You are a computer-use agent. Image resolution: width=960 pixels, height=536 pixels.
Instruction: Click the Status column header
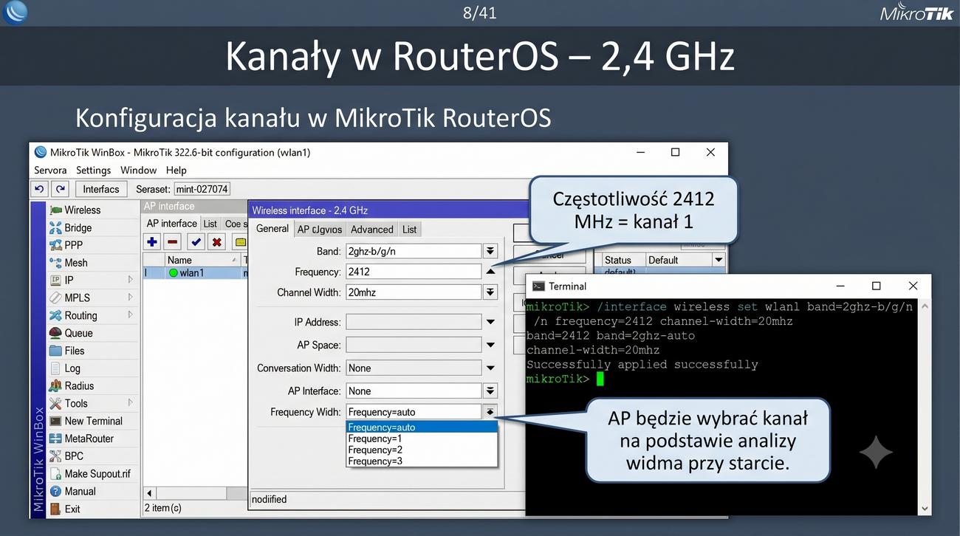[x=623, y=260]
